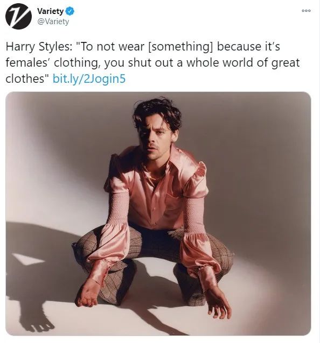
Task: Open the attached tweet photo
Action: click(158, 214)
